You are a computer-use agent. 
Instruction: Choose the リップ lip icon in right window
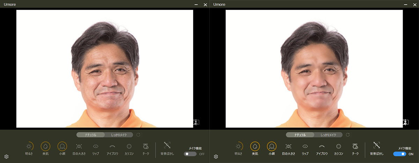coord(305,146)
